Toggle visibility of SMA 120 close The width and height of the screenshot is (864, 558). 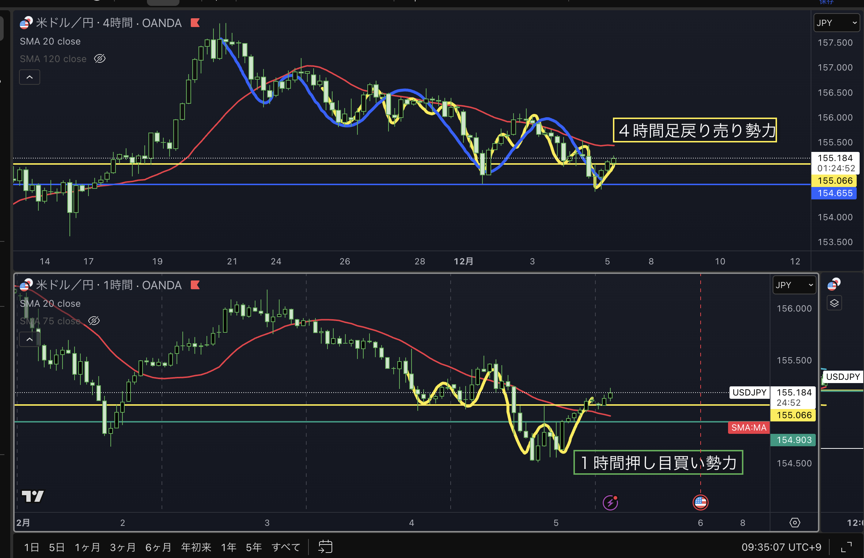(99, 59)
